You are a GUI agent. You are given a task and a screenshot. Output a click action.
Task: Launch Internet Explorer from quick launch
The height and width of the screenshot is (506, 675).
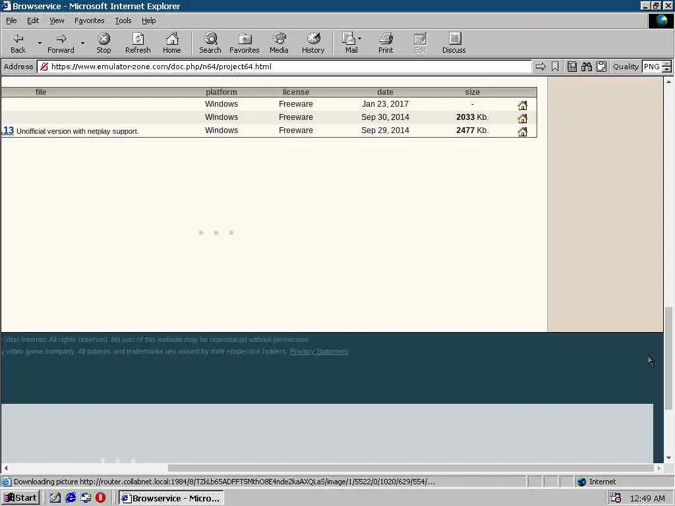tap(71, 498)
